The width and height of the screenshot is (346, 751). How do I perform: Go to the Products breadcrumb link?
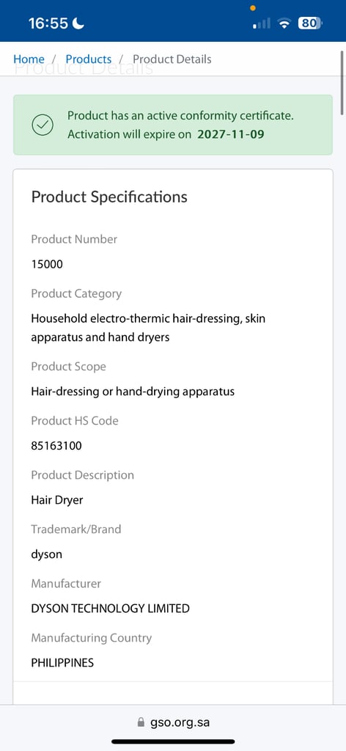point(89,59)
